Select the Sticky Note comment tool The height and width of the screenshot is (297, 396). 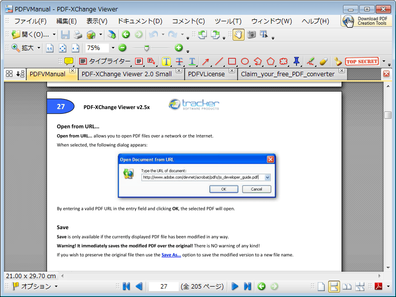[x=69, y=61]
